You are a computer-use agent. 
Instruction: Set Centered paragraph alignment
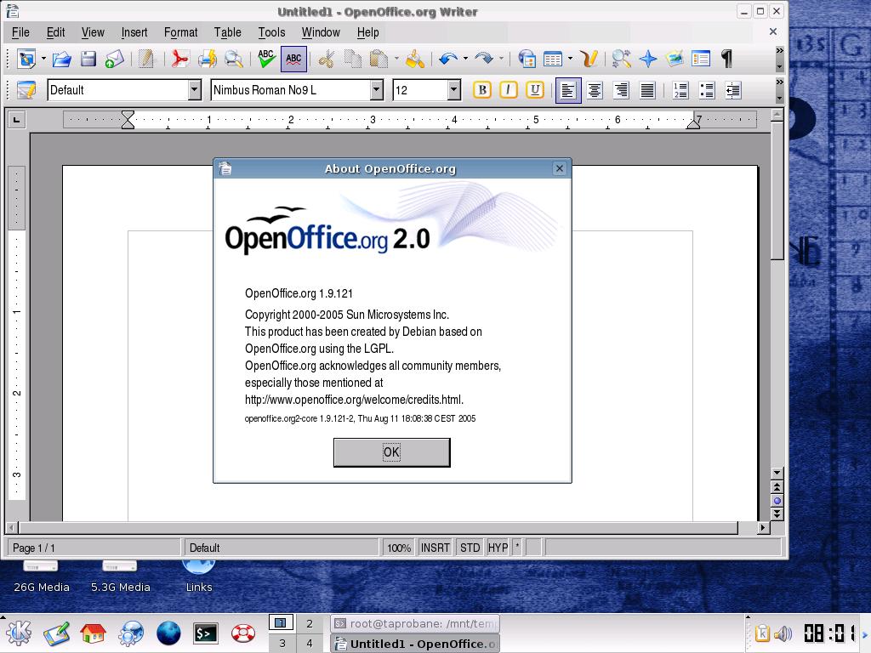coord(595,90)
